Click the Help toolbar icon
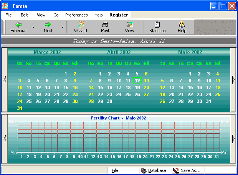The image size is (238, 175). pyautogui.click(x=182, y=25)
